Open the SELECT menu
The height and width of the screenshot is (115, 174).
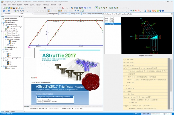19,5
